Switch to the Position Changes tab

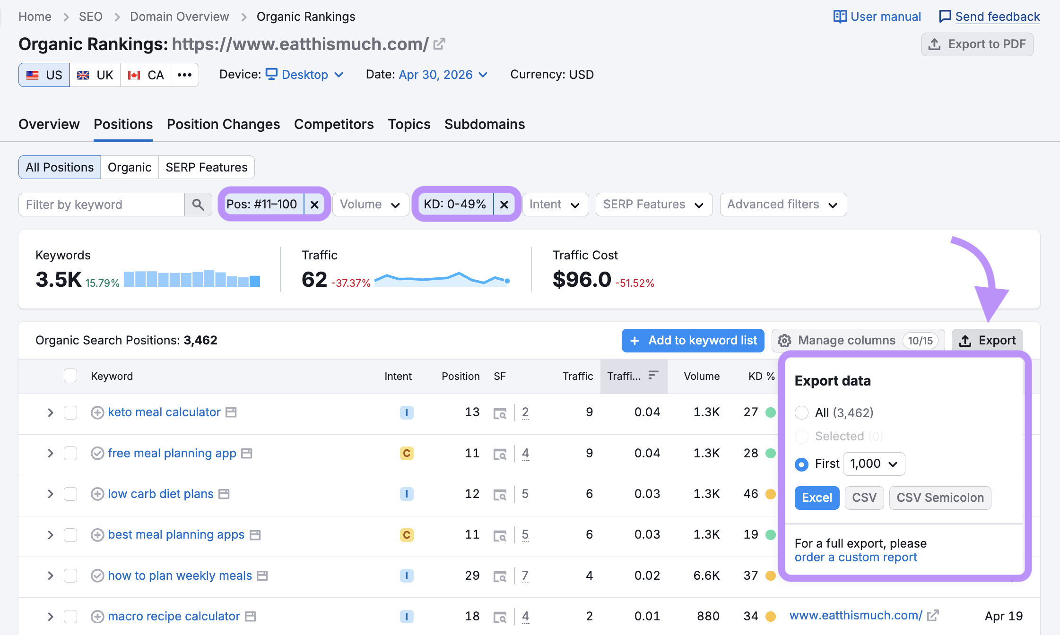click(223, 124)
